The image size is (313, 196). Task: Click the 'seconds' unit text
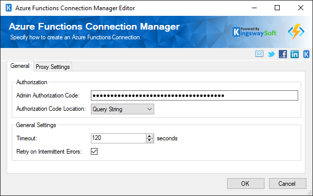[167, 138]
